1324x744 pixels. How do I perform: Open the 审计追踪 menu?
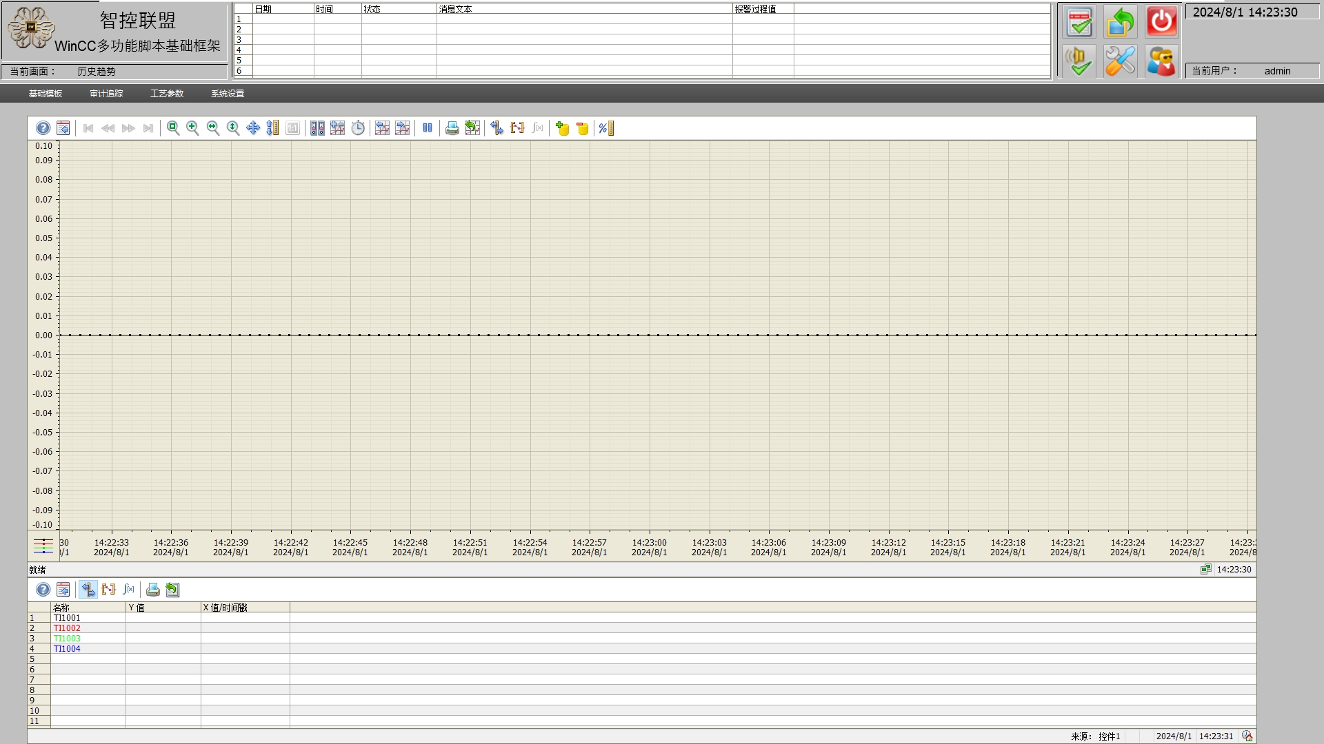106,94
